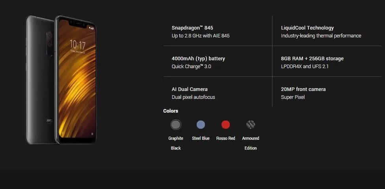Screen dimensions: 385x189
Task: Pick the Rosso Red color swatch
Action: tap(225, 124)
